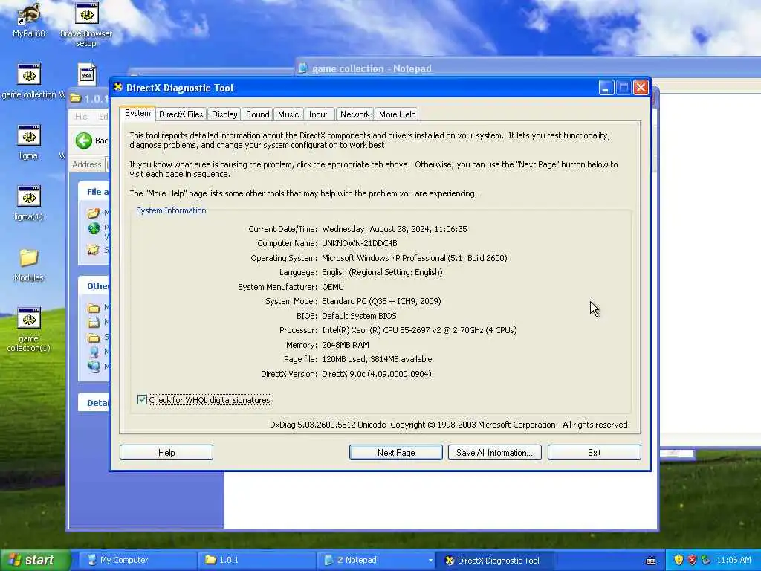Activate DirectX Diagnostic Tool taskbar button
The width and height of the screenshot is (761, 571).
[495, 560]
